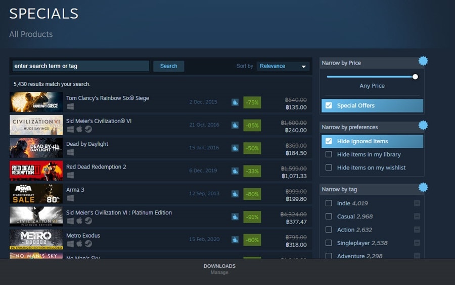
Task: Open the Metro Exodus thumbnail
Action: 36,240
